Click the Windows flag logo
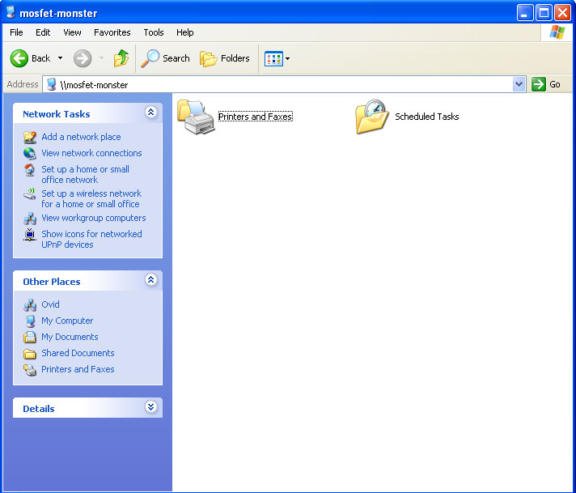 pos(557,32)
